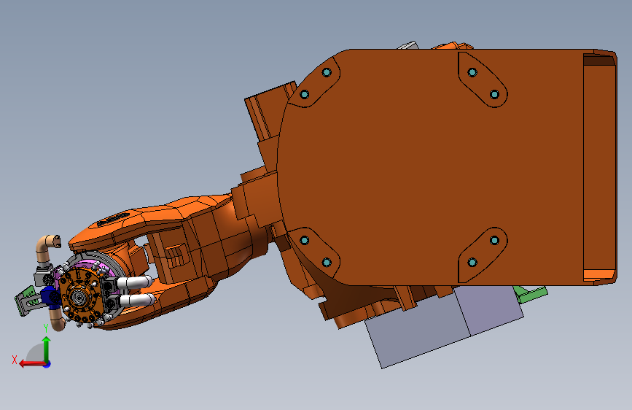Select the larger gray box under the base
Image resolution: width=632 pixels, height=410 pixels.
(417, 329)
